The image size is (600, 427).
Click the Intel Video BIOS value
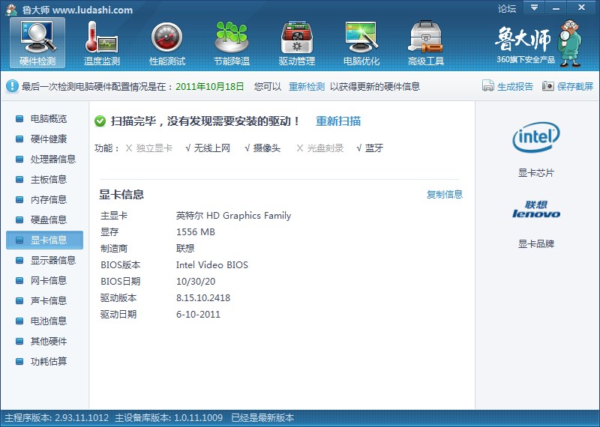(212, 265)
